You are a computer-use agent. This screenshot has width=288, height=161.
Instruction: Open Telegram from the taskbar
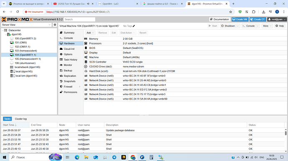click(114, 157)
